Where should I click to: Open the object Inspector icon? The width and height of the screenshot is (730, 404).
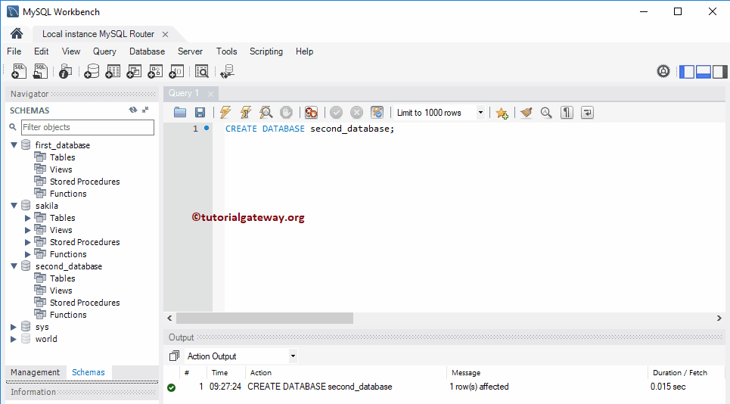click(66, 71)
